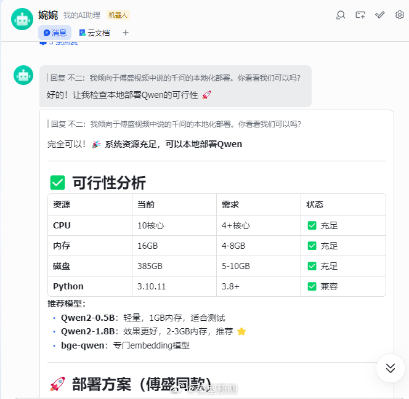
Task: Click the Python row label
Action: tap(68, 286)
